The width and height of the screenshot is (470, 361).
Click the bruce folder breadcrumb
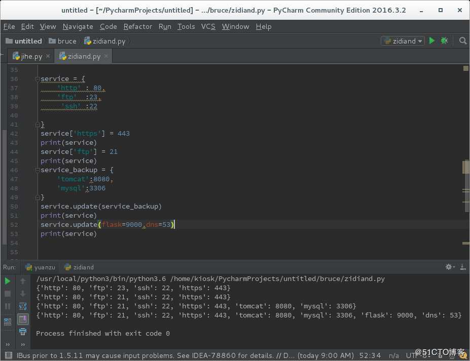click(63, 41)
